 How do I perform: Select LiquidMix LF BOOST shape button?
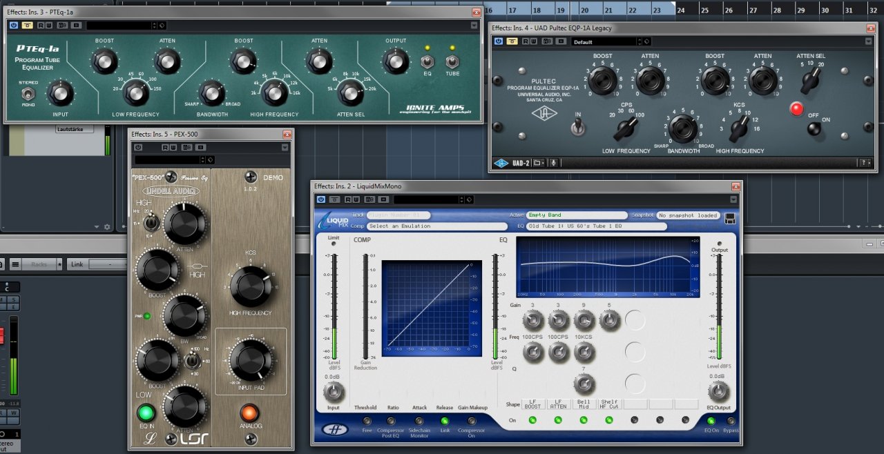(x=532, y=404)
